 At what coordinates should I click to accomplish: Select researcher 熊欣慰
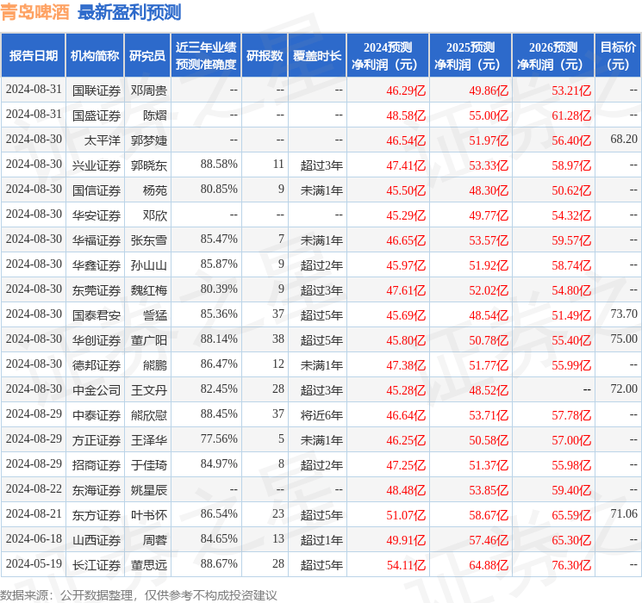coord(148,415)
